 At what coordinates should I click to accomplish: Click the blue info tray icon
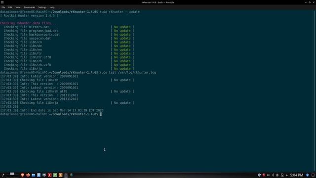pos(307,175)
